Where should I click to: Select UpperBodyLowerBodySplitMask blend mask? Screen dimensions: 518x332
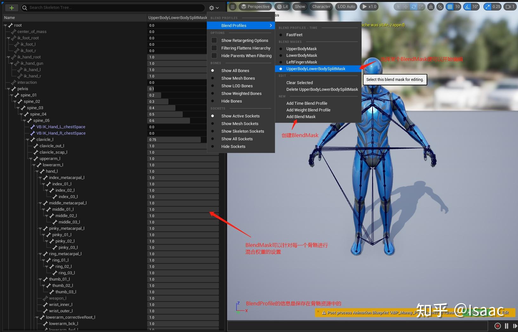point(316,69)
